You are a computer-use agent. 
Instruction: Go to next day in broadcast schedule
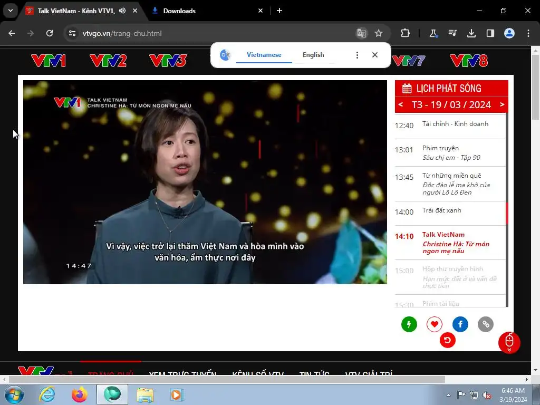coord(502,105)
